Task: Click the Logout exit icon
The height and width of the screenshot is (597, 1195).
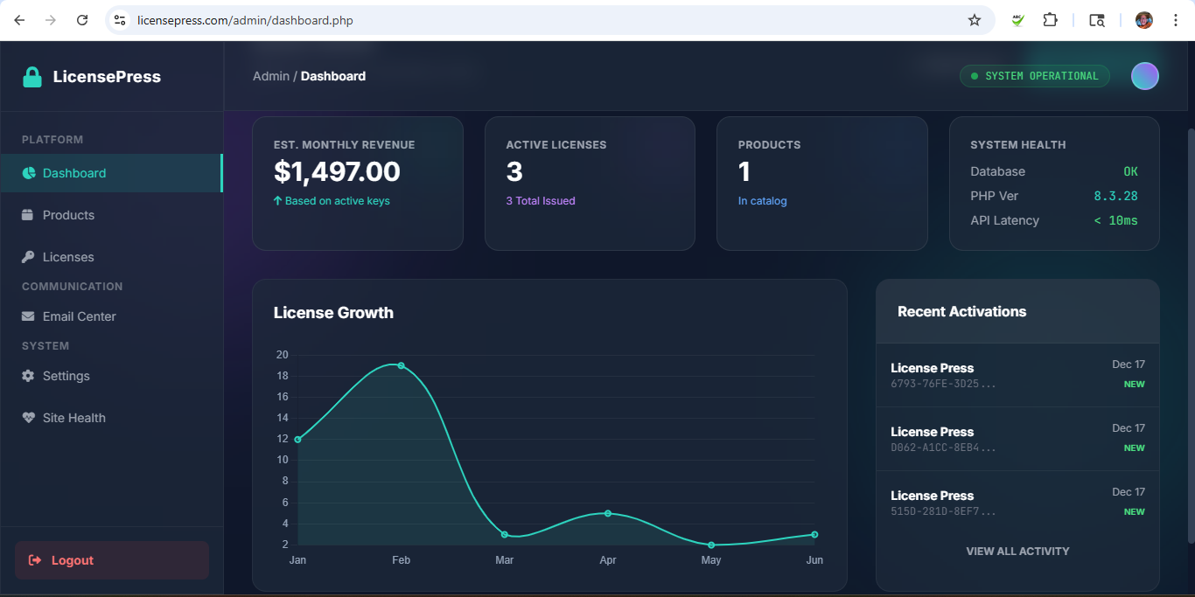Action: pos(35,559)
